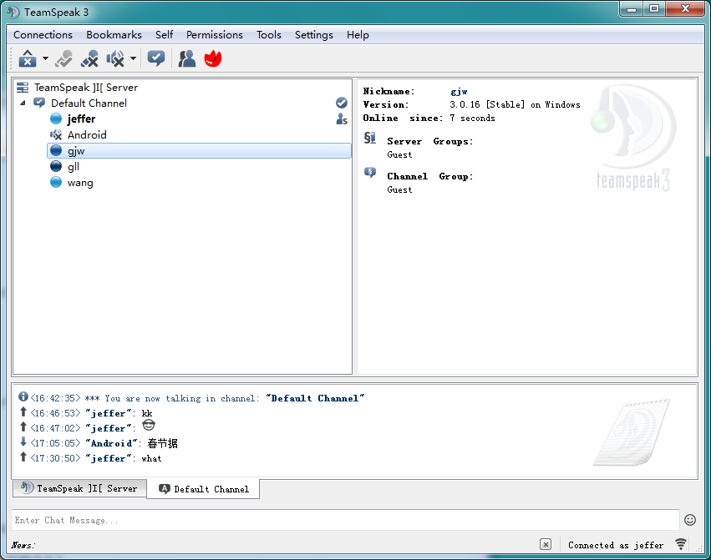Switch to Default Channel chat tab
This screenshot has width=711, height=560.
[x=204, y=489]
